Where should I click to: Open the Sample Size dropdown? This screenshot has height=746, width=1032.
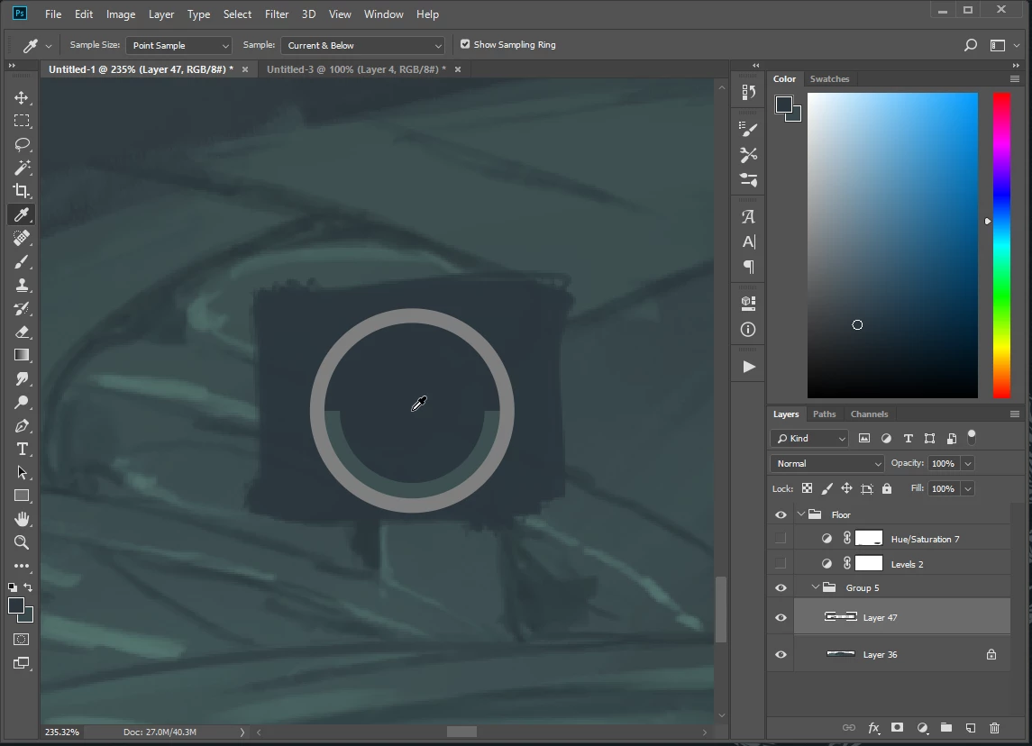[x=178, y=45]
